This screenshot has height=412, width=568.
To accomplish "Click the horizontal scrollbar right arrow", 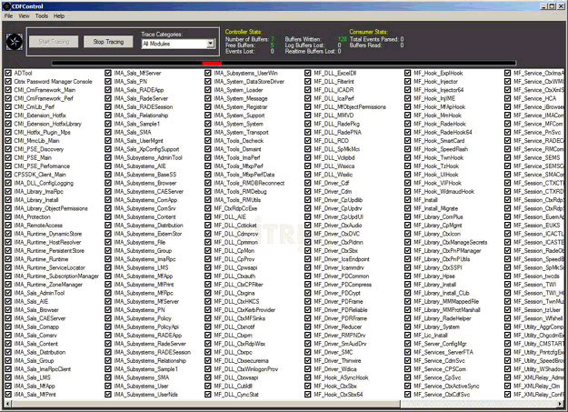I will point(561,404).
